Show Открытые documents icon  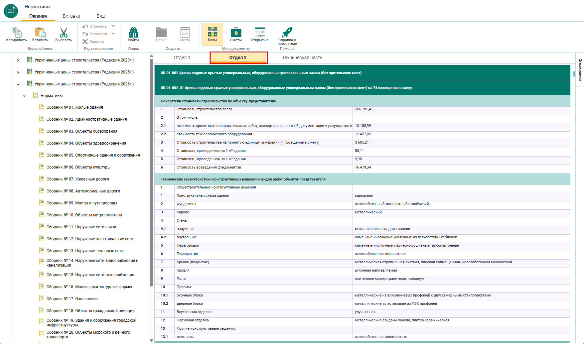(259, 32)
